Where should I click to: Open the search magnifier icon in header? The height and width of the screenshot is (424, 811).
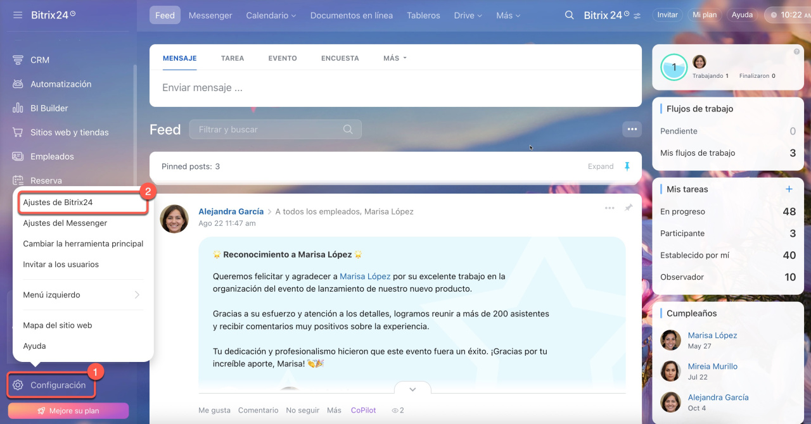(569, 15)
